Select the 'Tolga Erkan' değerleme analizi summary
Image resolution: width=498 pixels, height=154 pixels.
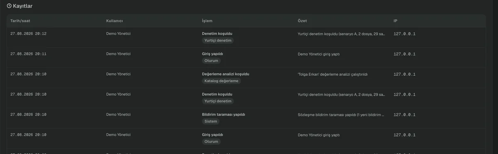[x=333, y=75]
